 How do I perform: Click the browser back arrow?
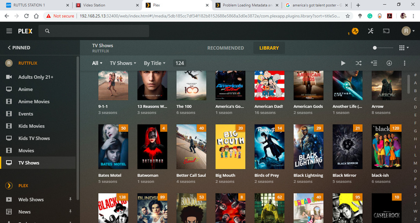pyautogui.click(x=7, y=16)
